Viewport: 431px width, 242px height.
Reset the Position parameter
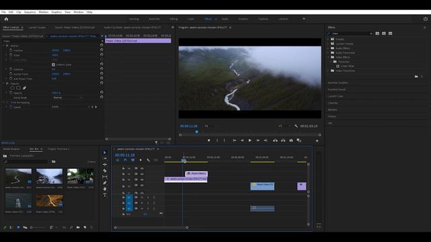tap(102, 50)
